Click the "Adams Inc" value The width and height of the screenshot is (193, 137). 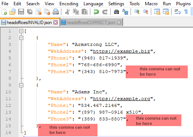(88, 92)
